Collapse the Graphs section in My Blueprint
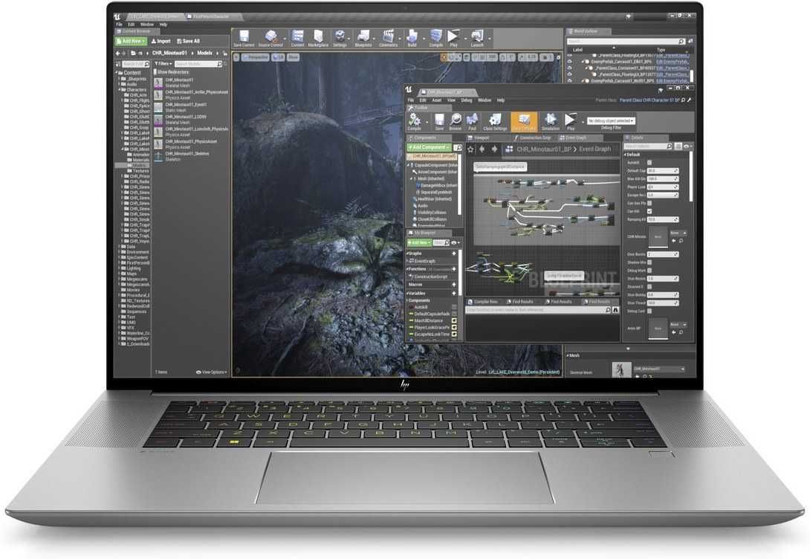 (407, 253)
